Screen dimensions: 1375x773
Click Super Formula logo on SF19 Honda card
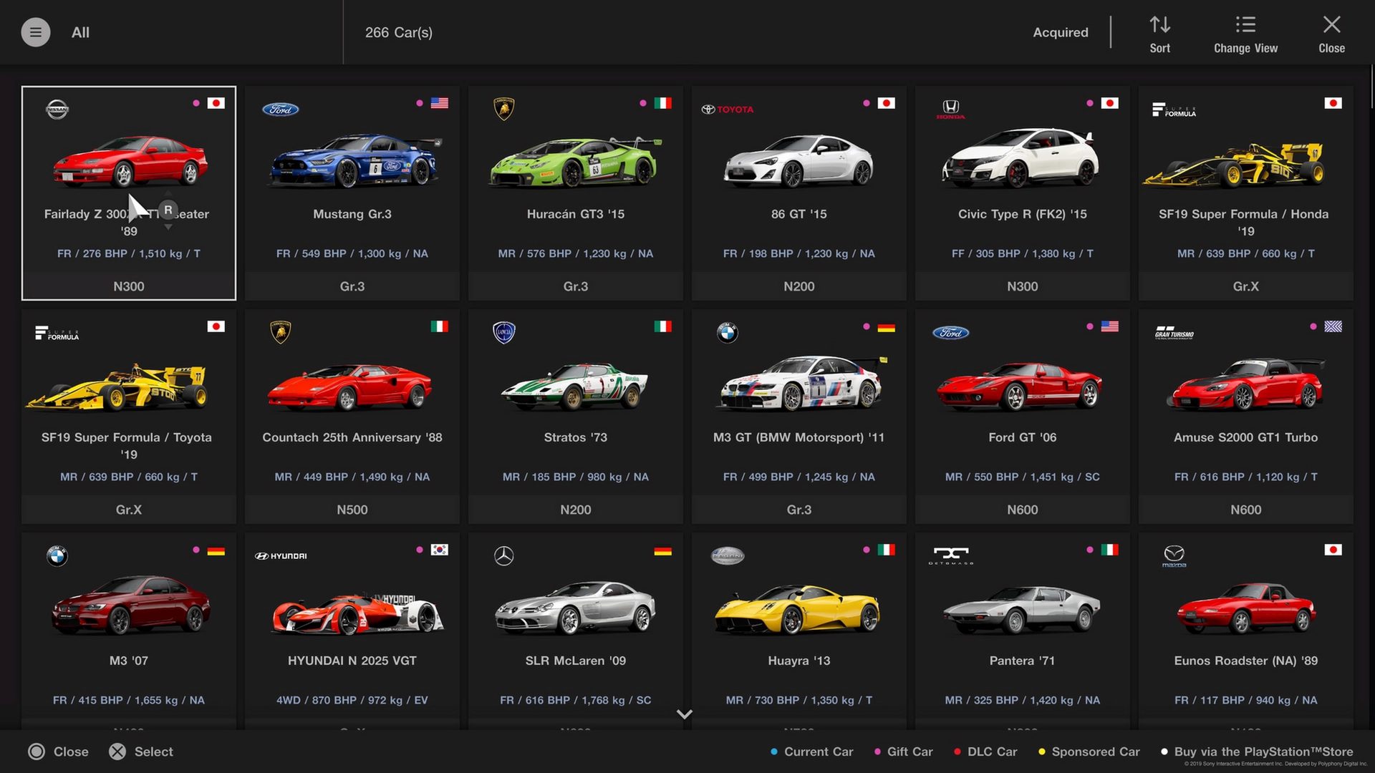tap(1174, 110)
